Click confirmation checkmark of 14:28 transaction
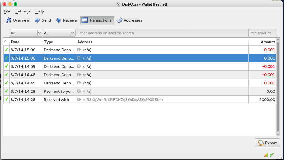284x160 pixels. (x=7, y=100)
